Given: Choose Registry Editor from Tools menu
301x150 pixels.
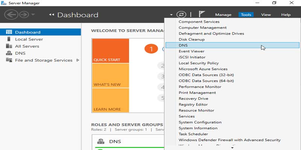Looking at the screenshot, I should point(233,105).
